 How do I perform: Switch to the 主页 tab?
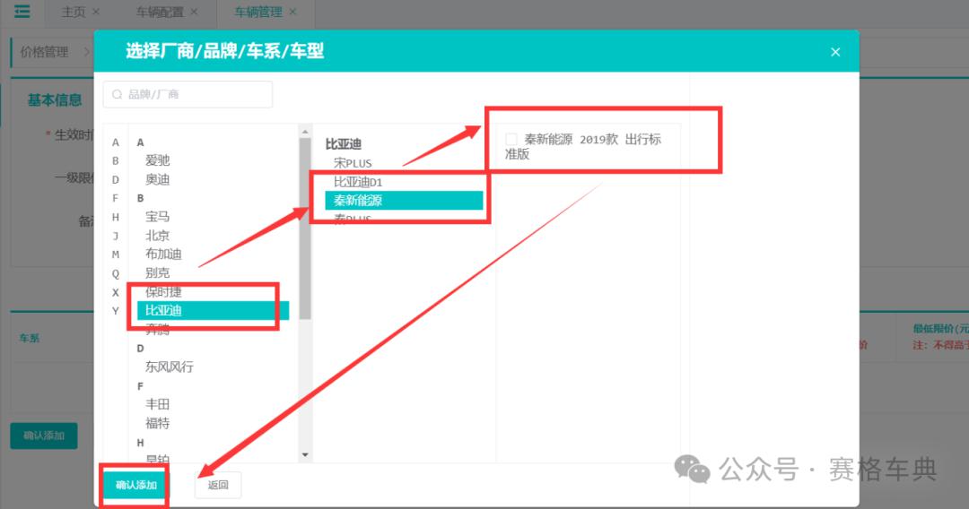click(74, 12)
